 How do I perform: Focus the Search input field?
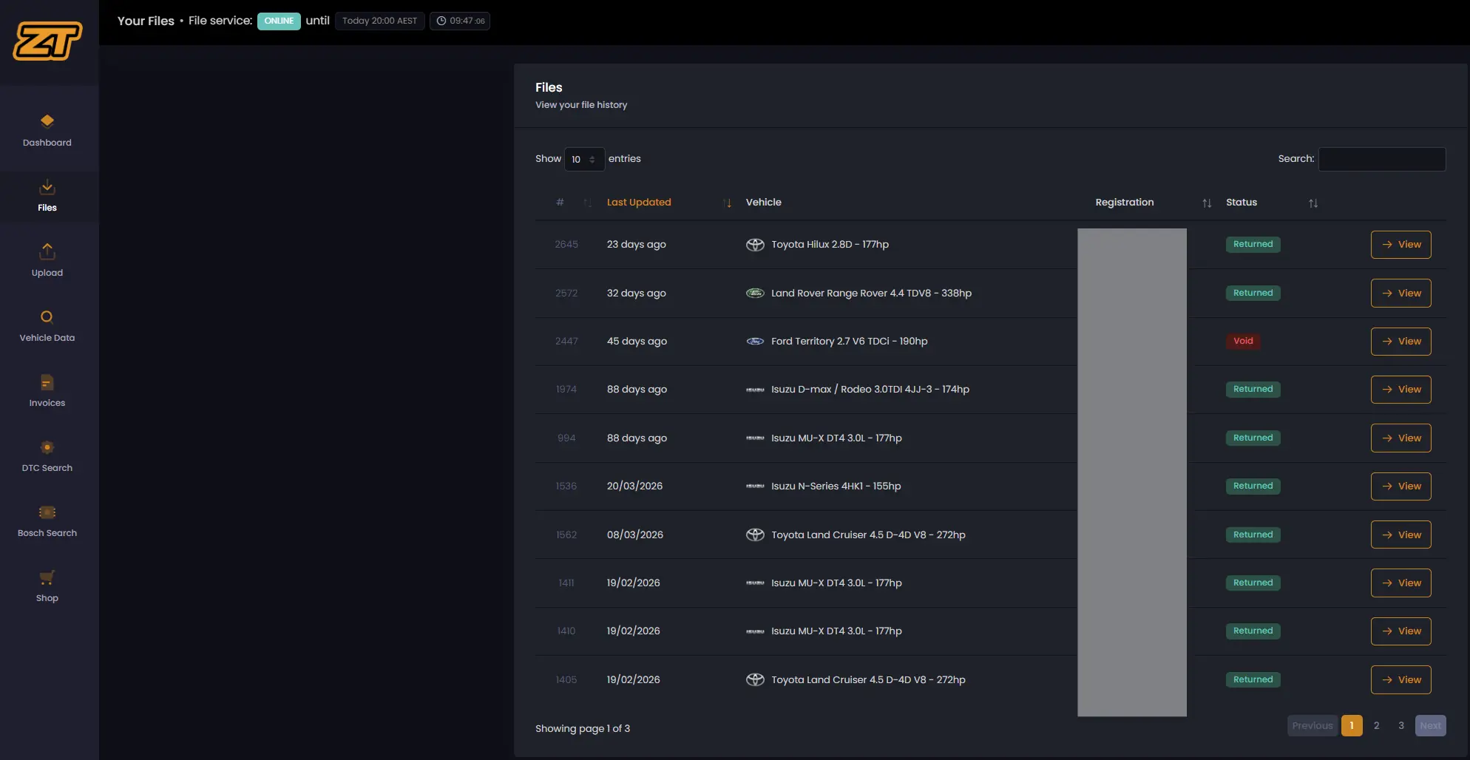1382,159
